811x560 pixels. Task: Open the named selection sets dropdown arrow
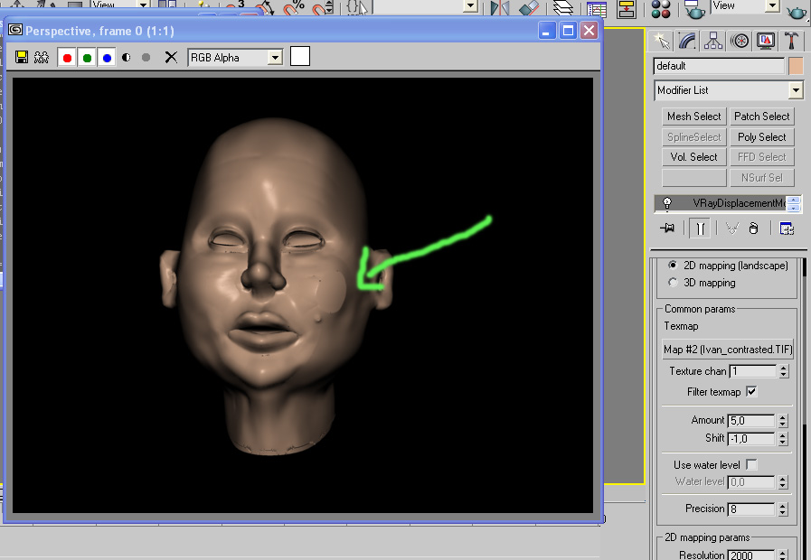470,5
